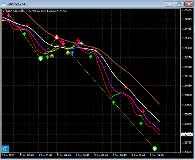
Task: Click the 2 Jun 2023 time label
Action: click(x=8, y=155)
